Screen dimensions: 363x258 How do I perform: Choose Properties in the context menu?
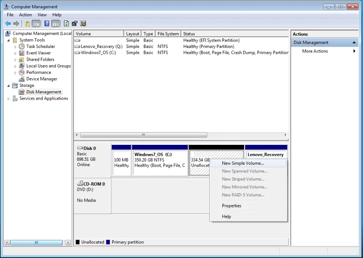[x=248, y=206]
